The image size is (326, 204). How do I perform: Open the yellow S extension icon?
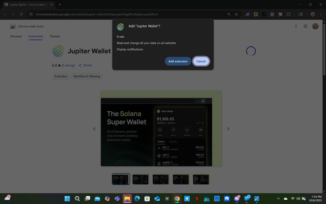256,14
